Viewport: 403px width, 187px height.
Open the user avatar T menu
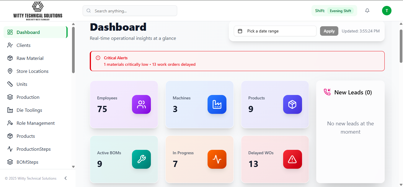click(x=386, y=11)
